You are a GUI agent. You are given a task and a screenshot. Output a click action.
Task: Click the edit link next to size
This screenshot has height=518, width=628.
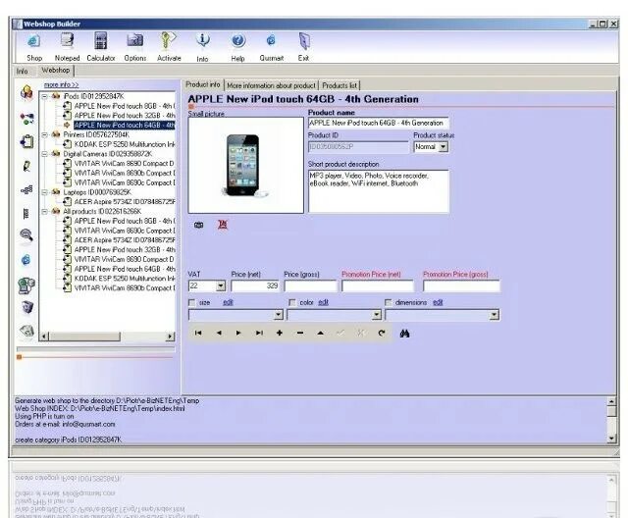(228, 302)
